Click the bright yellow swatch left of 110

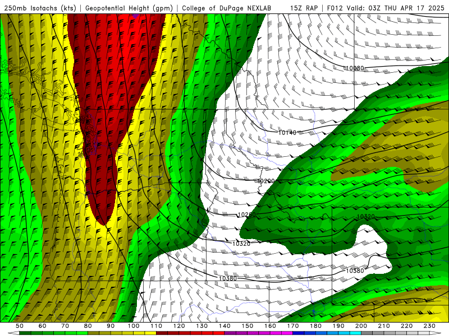click(x=150, y=333)
